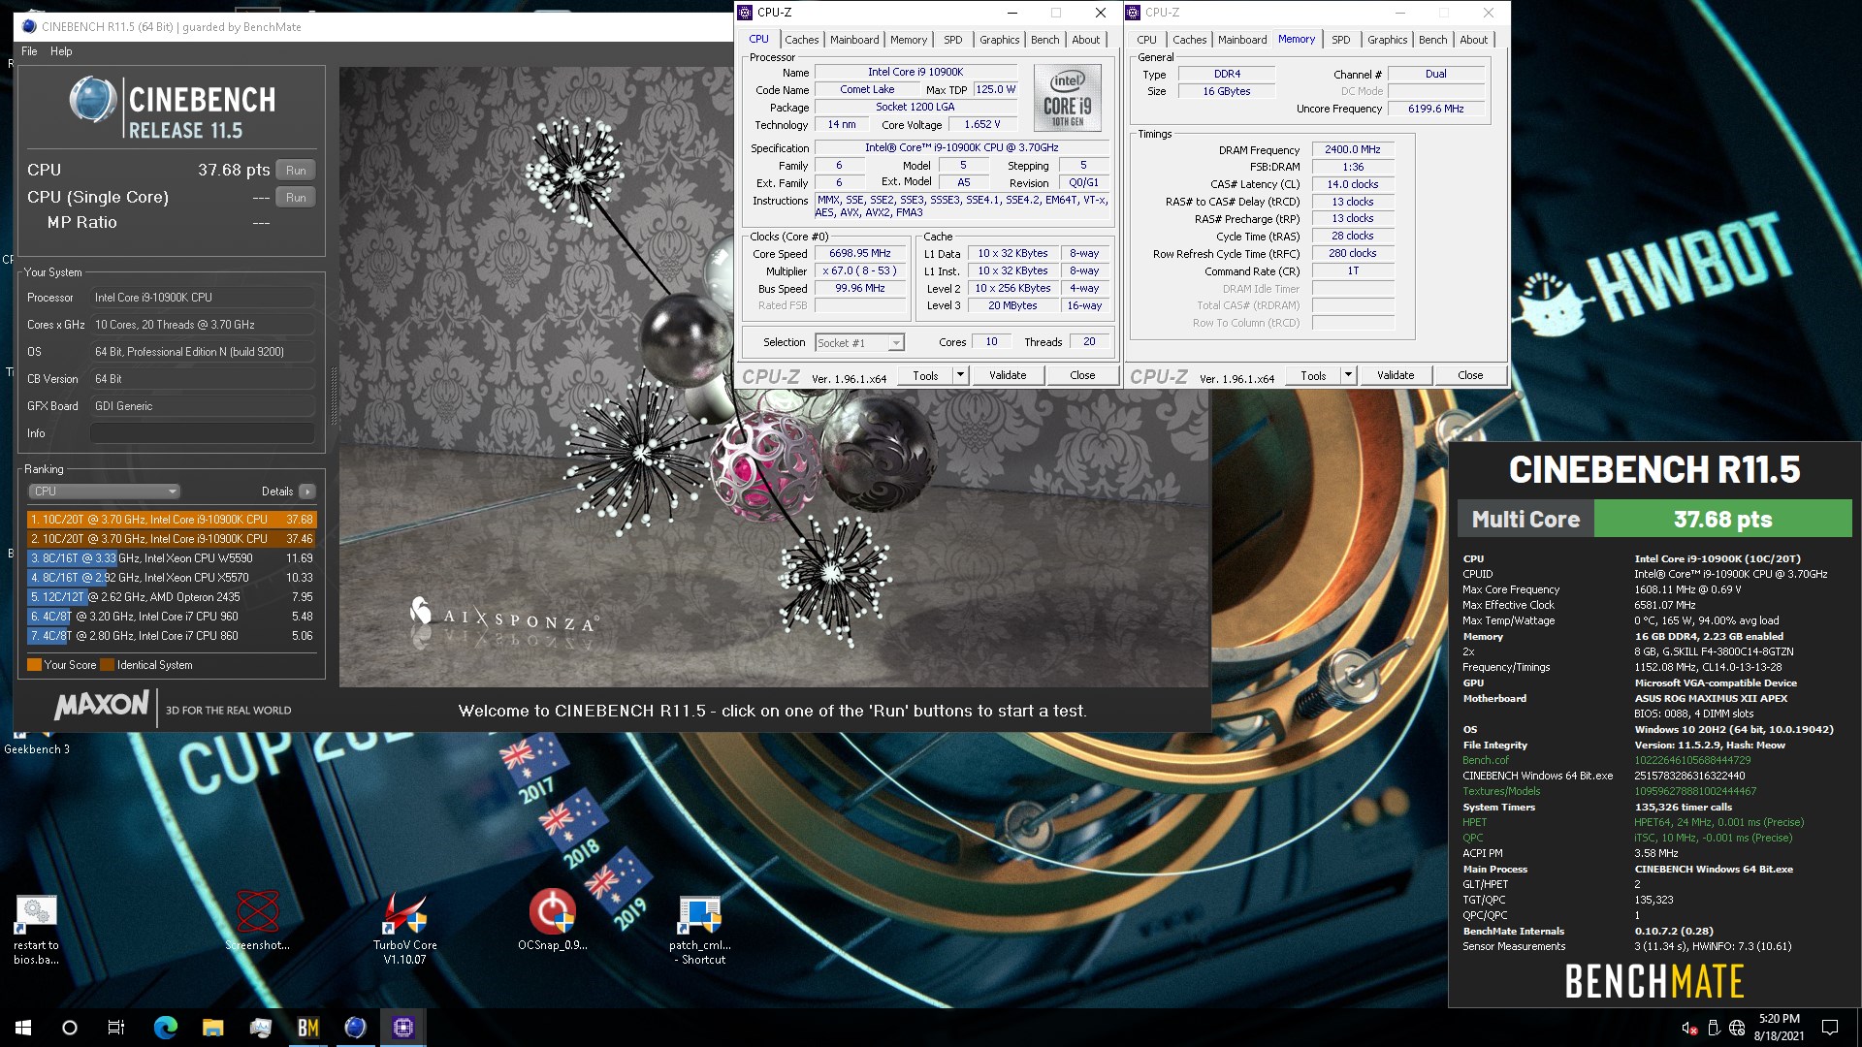Click Close in the right CPU-Z window
1862x1047 pixels.
[1470, 375]
